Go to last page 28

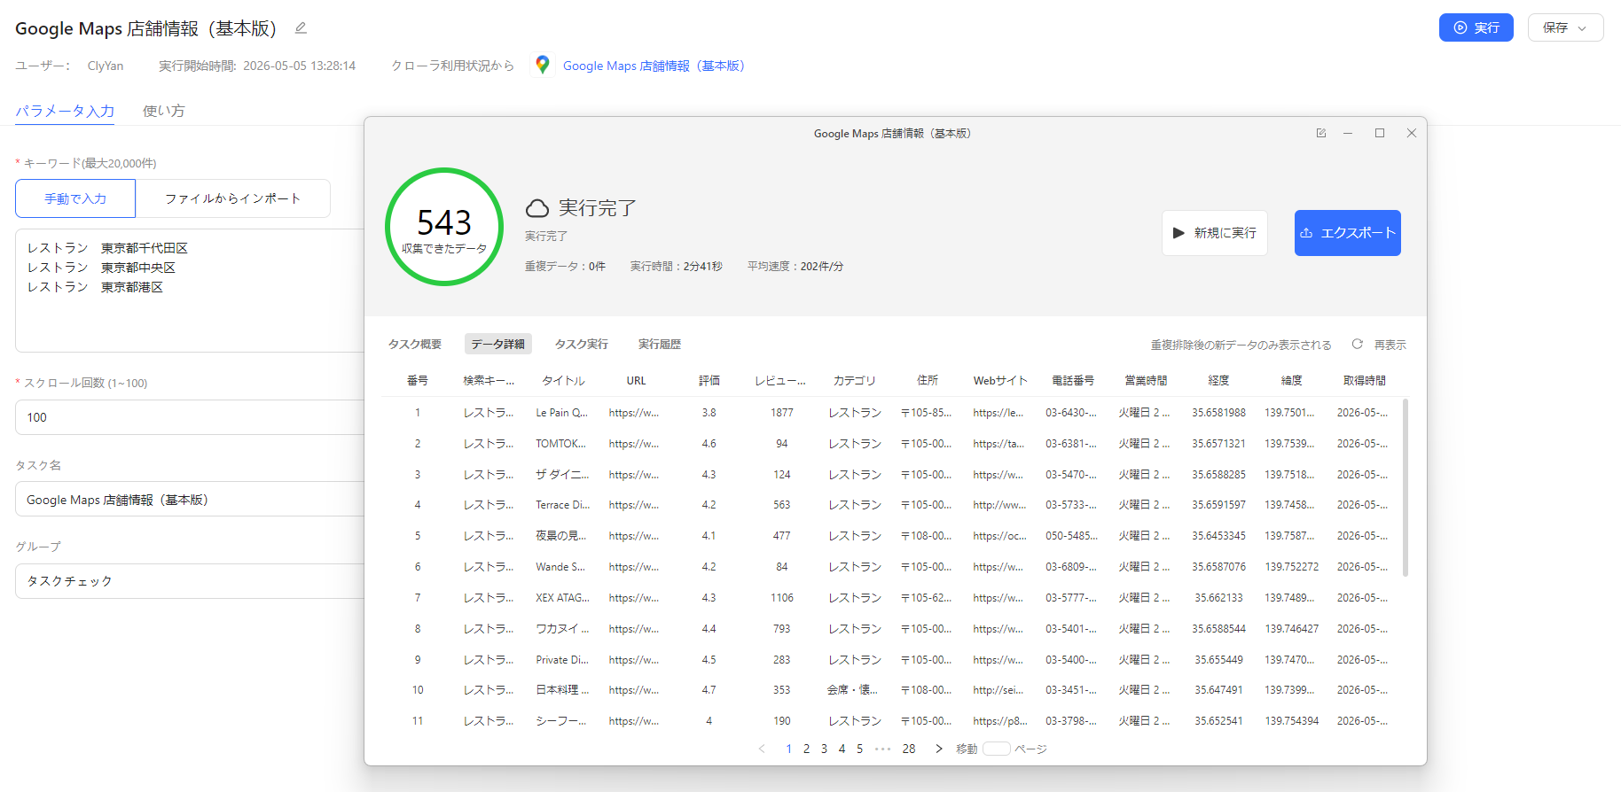coord(909,749)
